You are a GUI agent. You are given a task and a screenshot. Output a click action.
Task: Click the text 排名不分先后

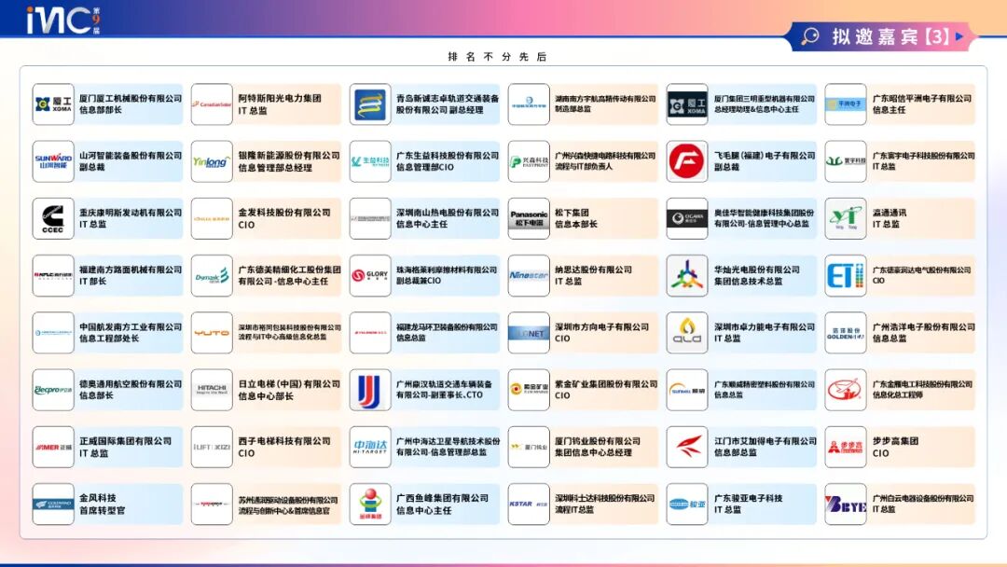pyautogui.click(x=497, y=57)
